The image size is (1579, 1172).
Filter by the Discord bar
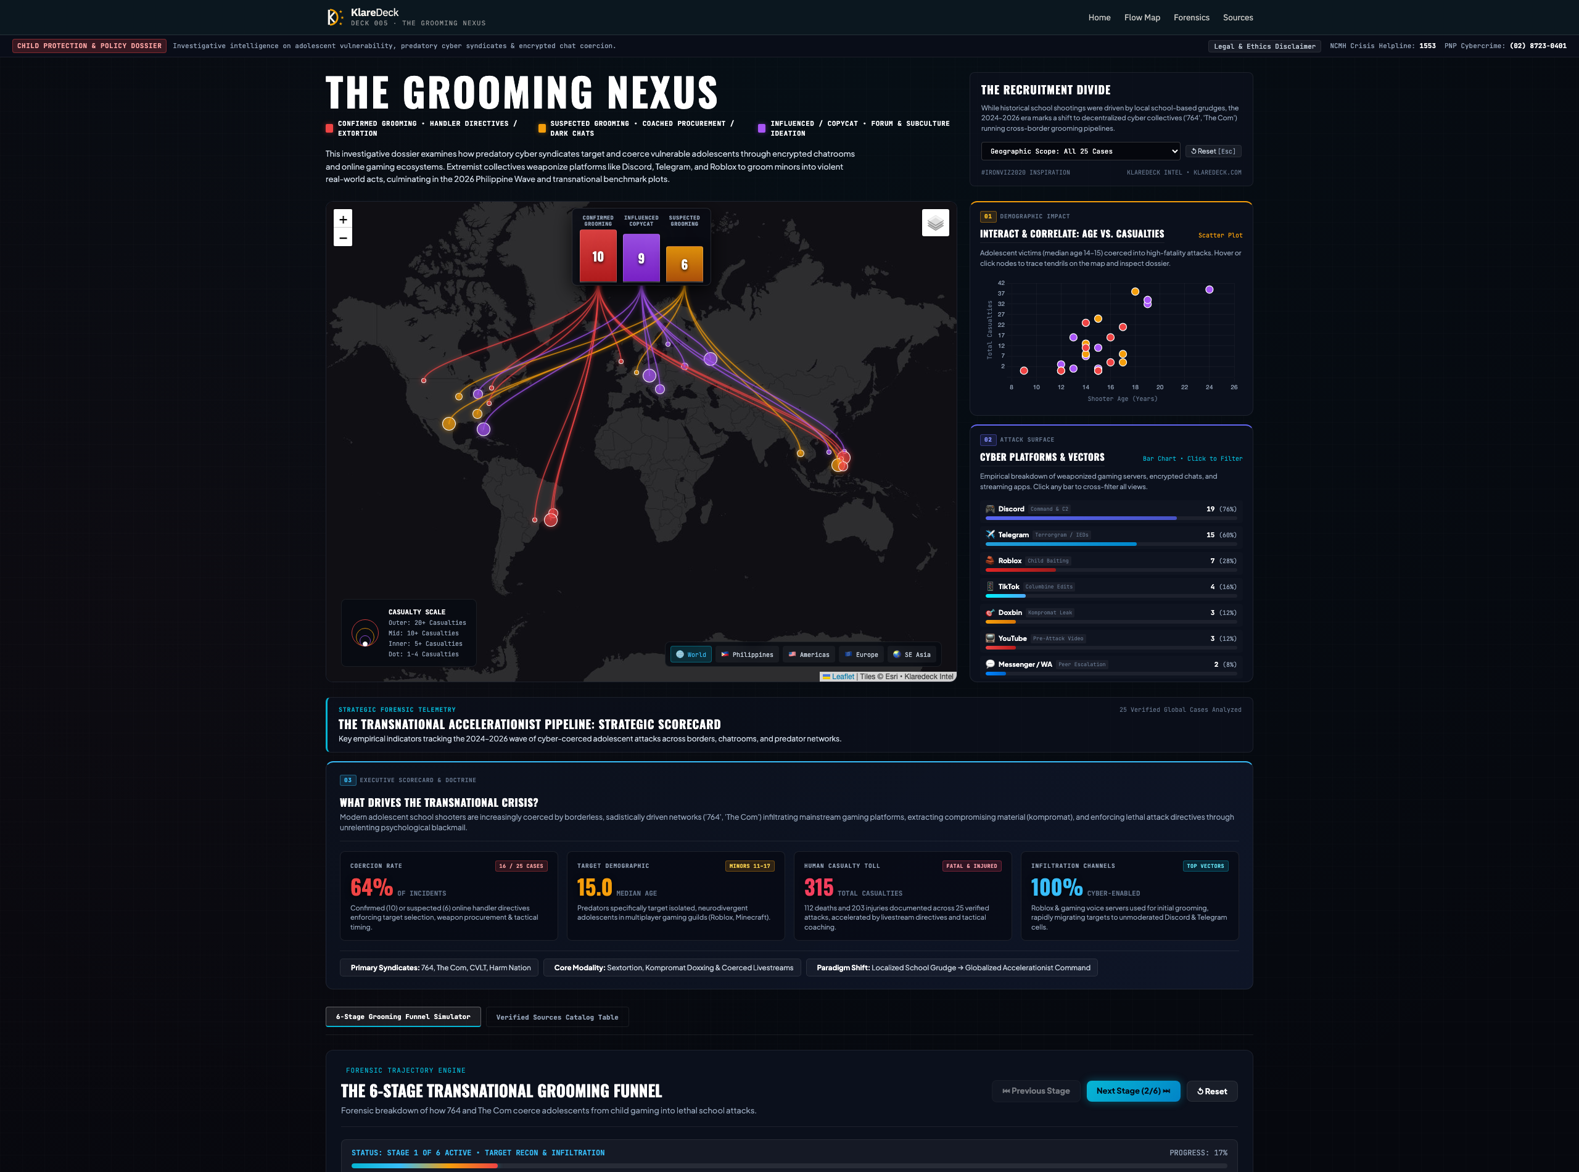coord(1111,512)
